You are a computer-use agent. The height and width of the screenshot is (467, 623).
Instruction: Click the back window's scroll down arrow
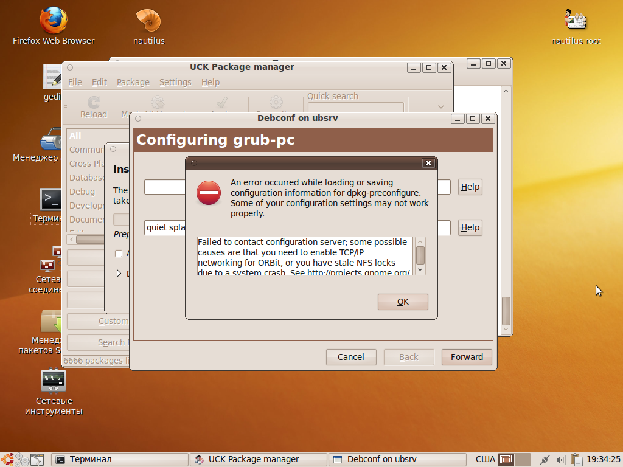(x=506, y=329)
